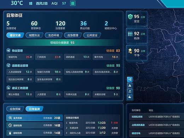Image resolution: width=184 pixels, height=138 pixels.
Task: Switch to the 公共安全 tab
Action: click(x=92, y=35)
